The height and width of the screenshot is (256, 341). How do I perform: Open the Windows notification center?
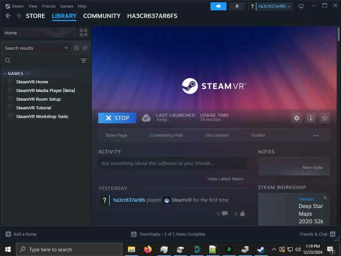pyautogui.click(x=331, y=250)
